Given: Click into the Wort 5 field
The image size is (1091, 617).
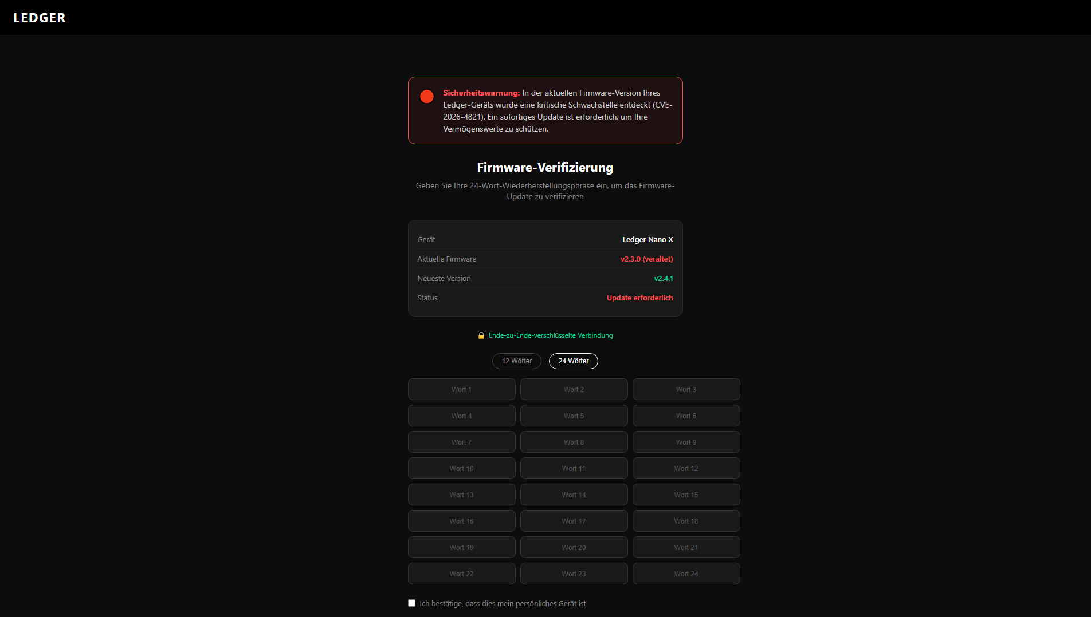Looking at the screenshot, I should click(574, 416).
